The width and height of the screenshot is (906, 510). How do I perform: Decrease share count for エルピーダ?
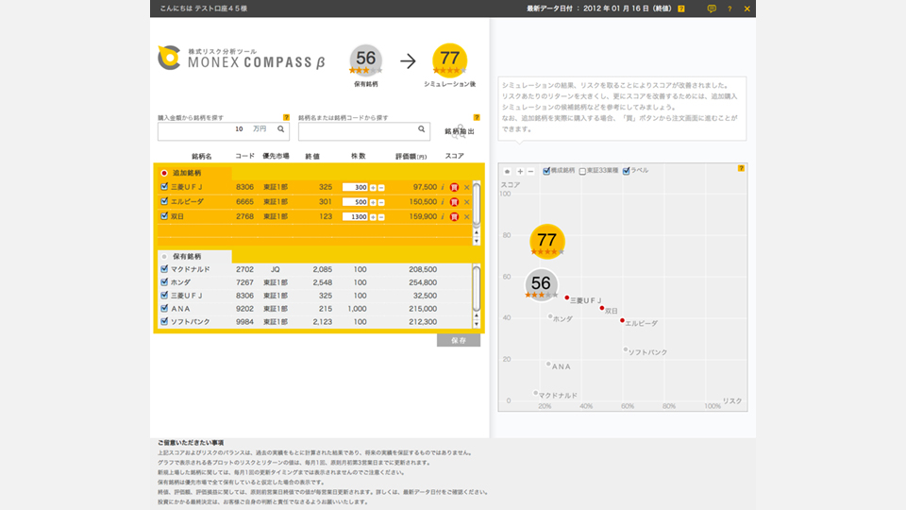(381, 202)
